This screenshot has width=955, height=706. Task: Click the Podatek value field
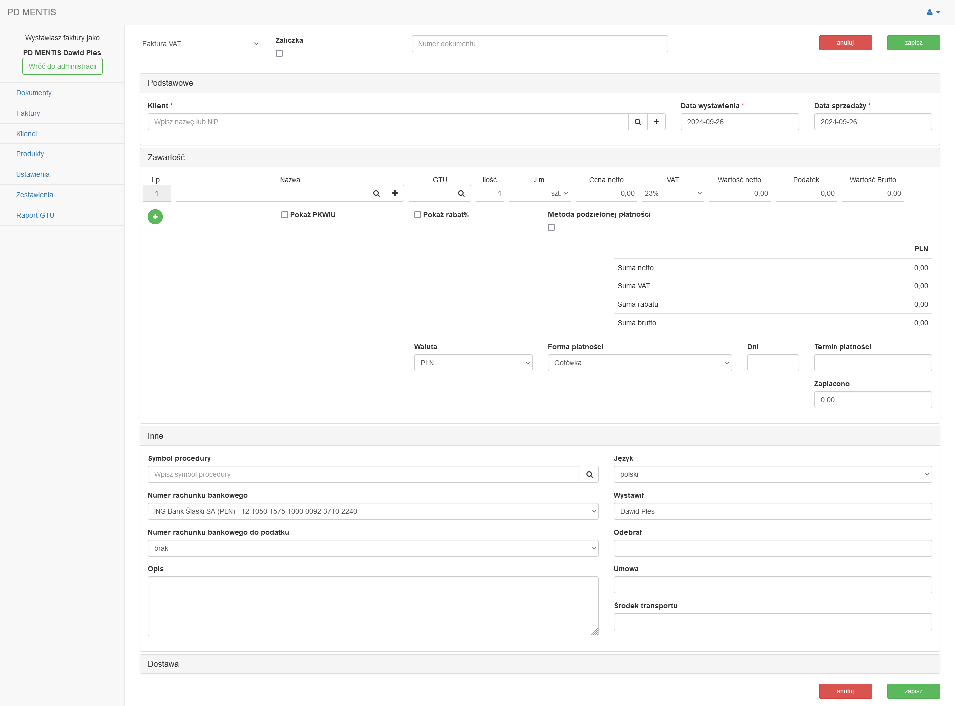806,193
